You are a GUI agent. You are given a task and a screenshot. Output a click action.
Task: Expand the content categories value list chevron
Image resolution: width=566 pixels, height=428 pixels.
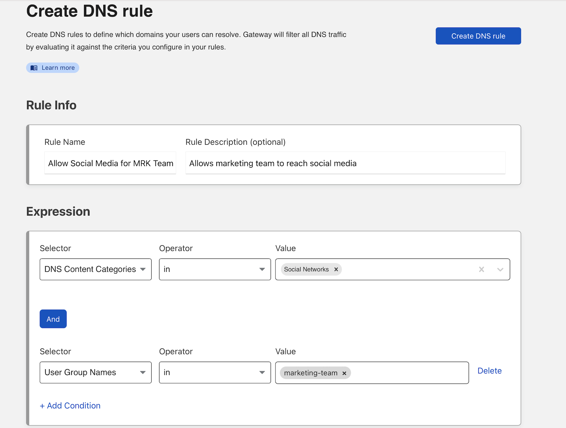(x=500, y=270)
